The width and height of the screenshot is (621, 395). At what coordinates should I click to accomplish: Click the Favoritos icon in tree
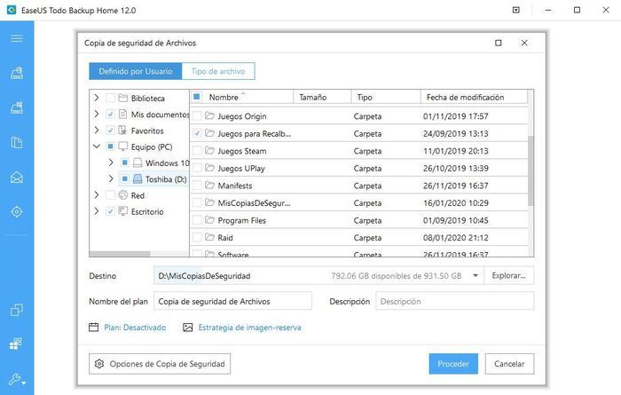(123, 130)
